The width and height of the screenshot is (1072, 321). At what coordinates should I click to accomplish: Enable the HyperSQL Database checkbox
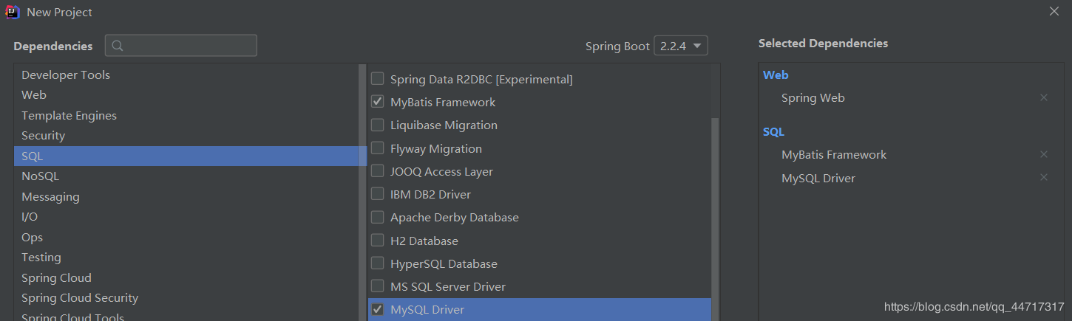(377, 263)
